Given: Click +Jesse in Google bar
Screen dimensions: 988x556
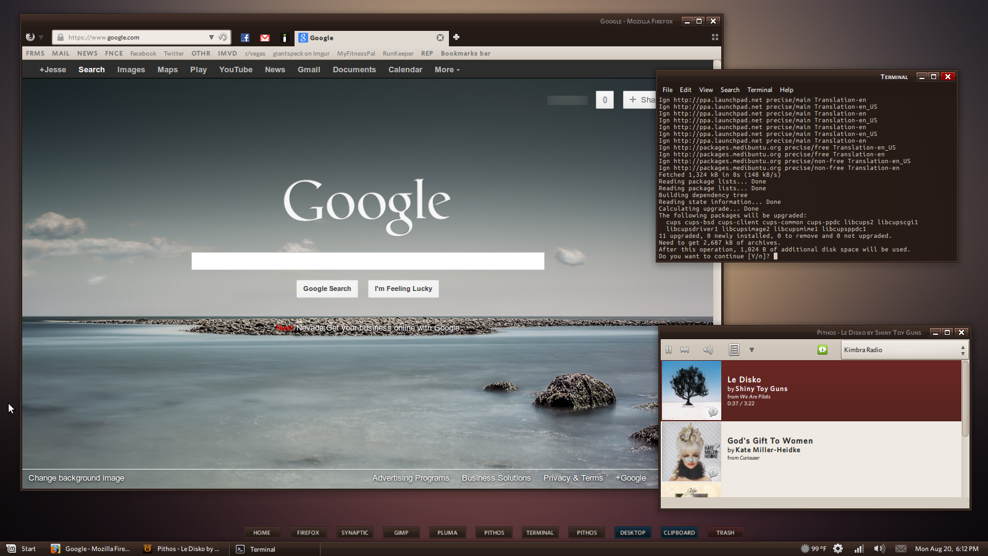Looking at the screenshot, I should click(x=52, y=70).
